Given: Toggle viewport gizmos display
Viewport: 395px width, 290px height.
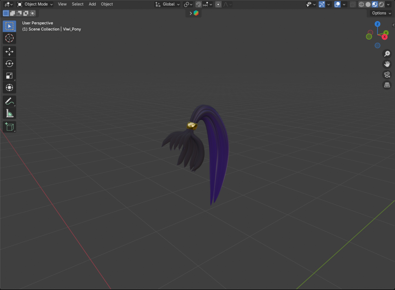Looking at the screenshot, I should [x=322, y=4].
